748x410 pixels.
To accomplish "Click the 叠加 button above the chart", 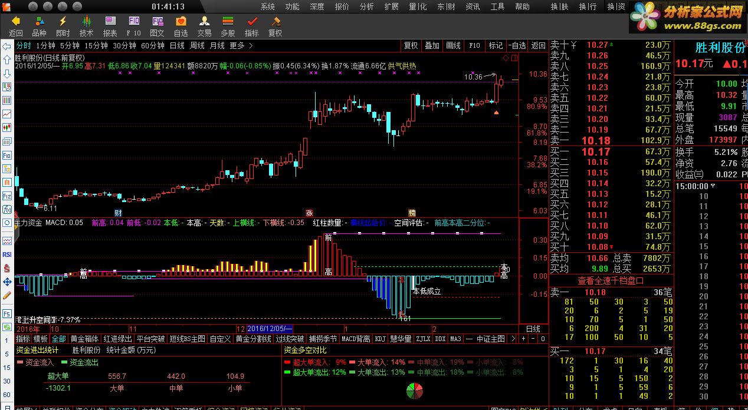I will 432,45.
